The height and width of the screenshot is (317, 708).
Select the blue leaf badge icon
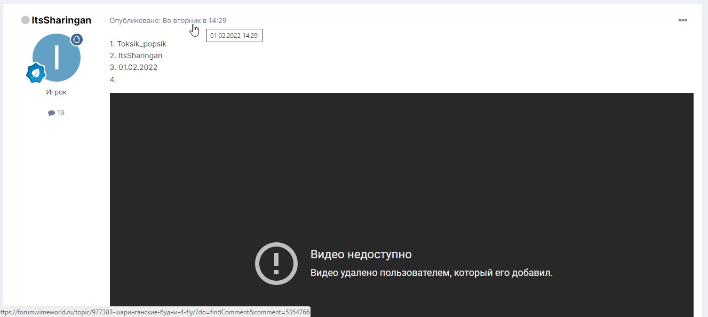tap(35, 73)
